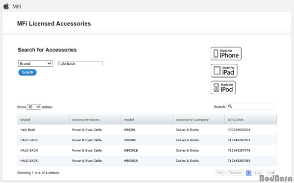Select model cell HB0302B
The image size is (294, 183).
(x=131, y=150)
